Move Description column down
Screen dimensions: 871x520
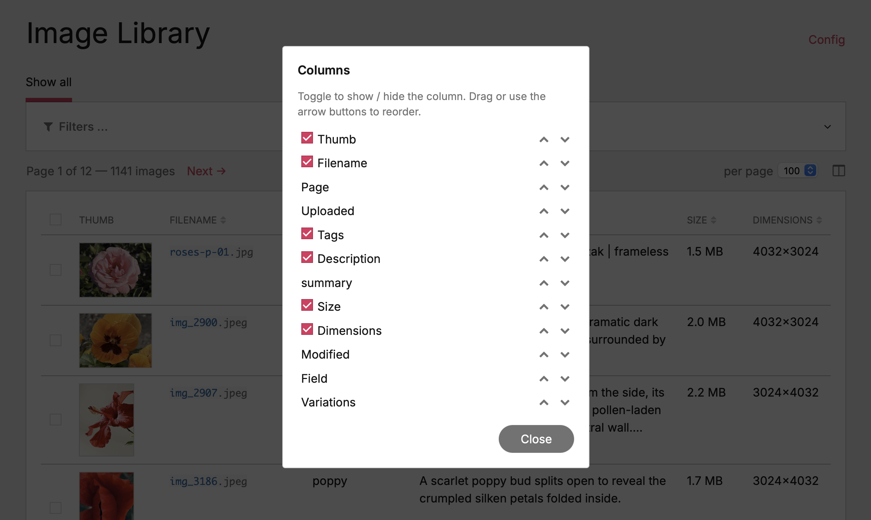pyautogui.click(x=565, y=259)
